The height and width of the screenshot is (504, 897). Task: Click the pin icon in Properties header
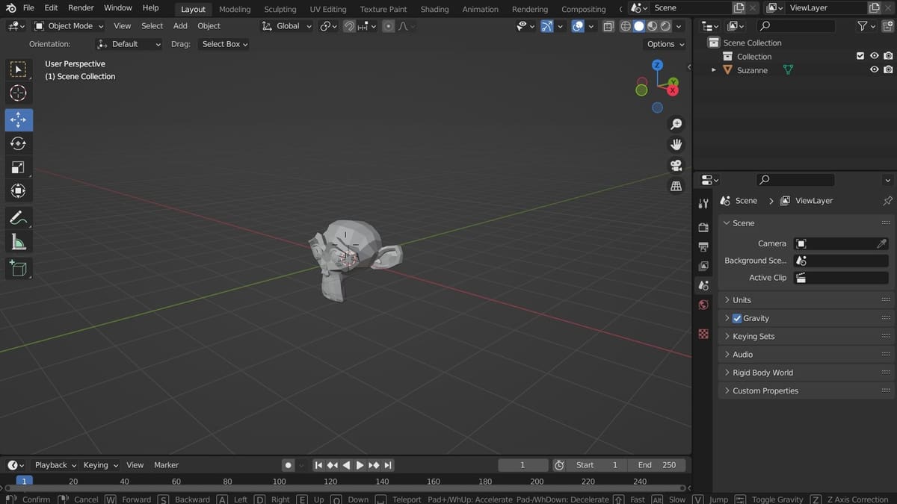[887, 201]
